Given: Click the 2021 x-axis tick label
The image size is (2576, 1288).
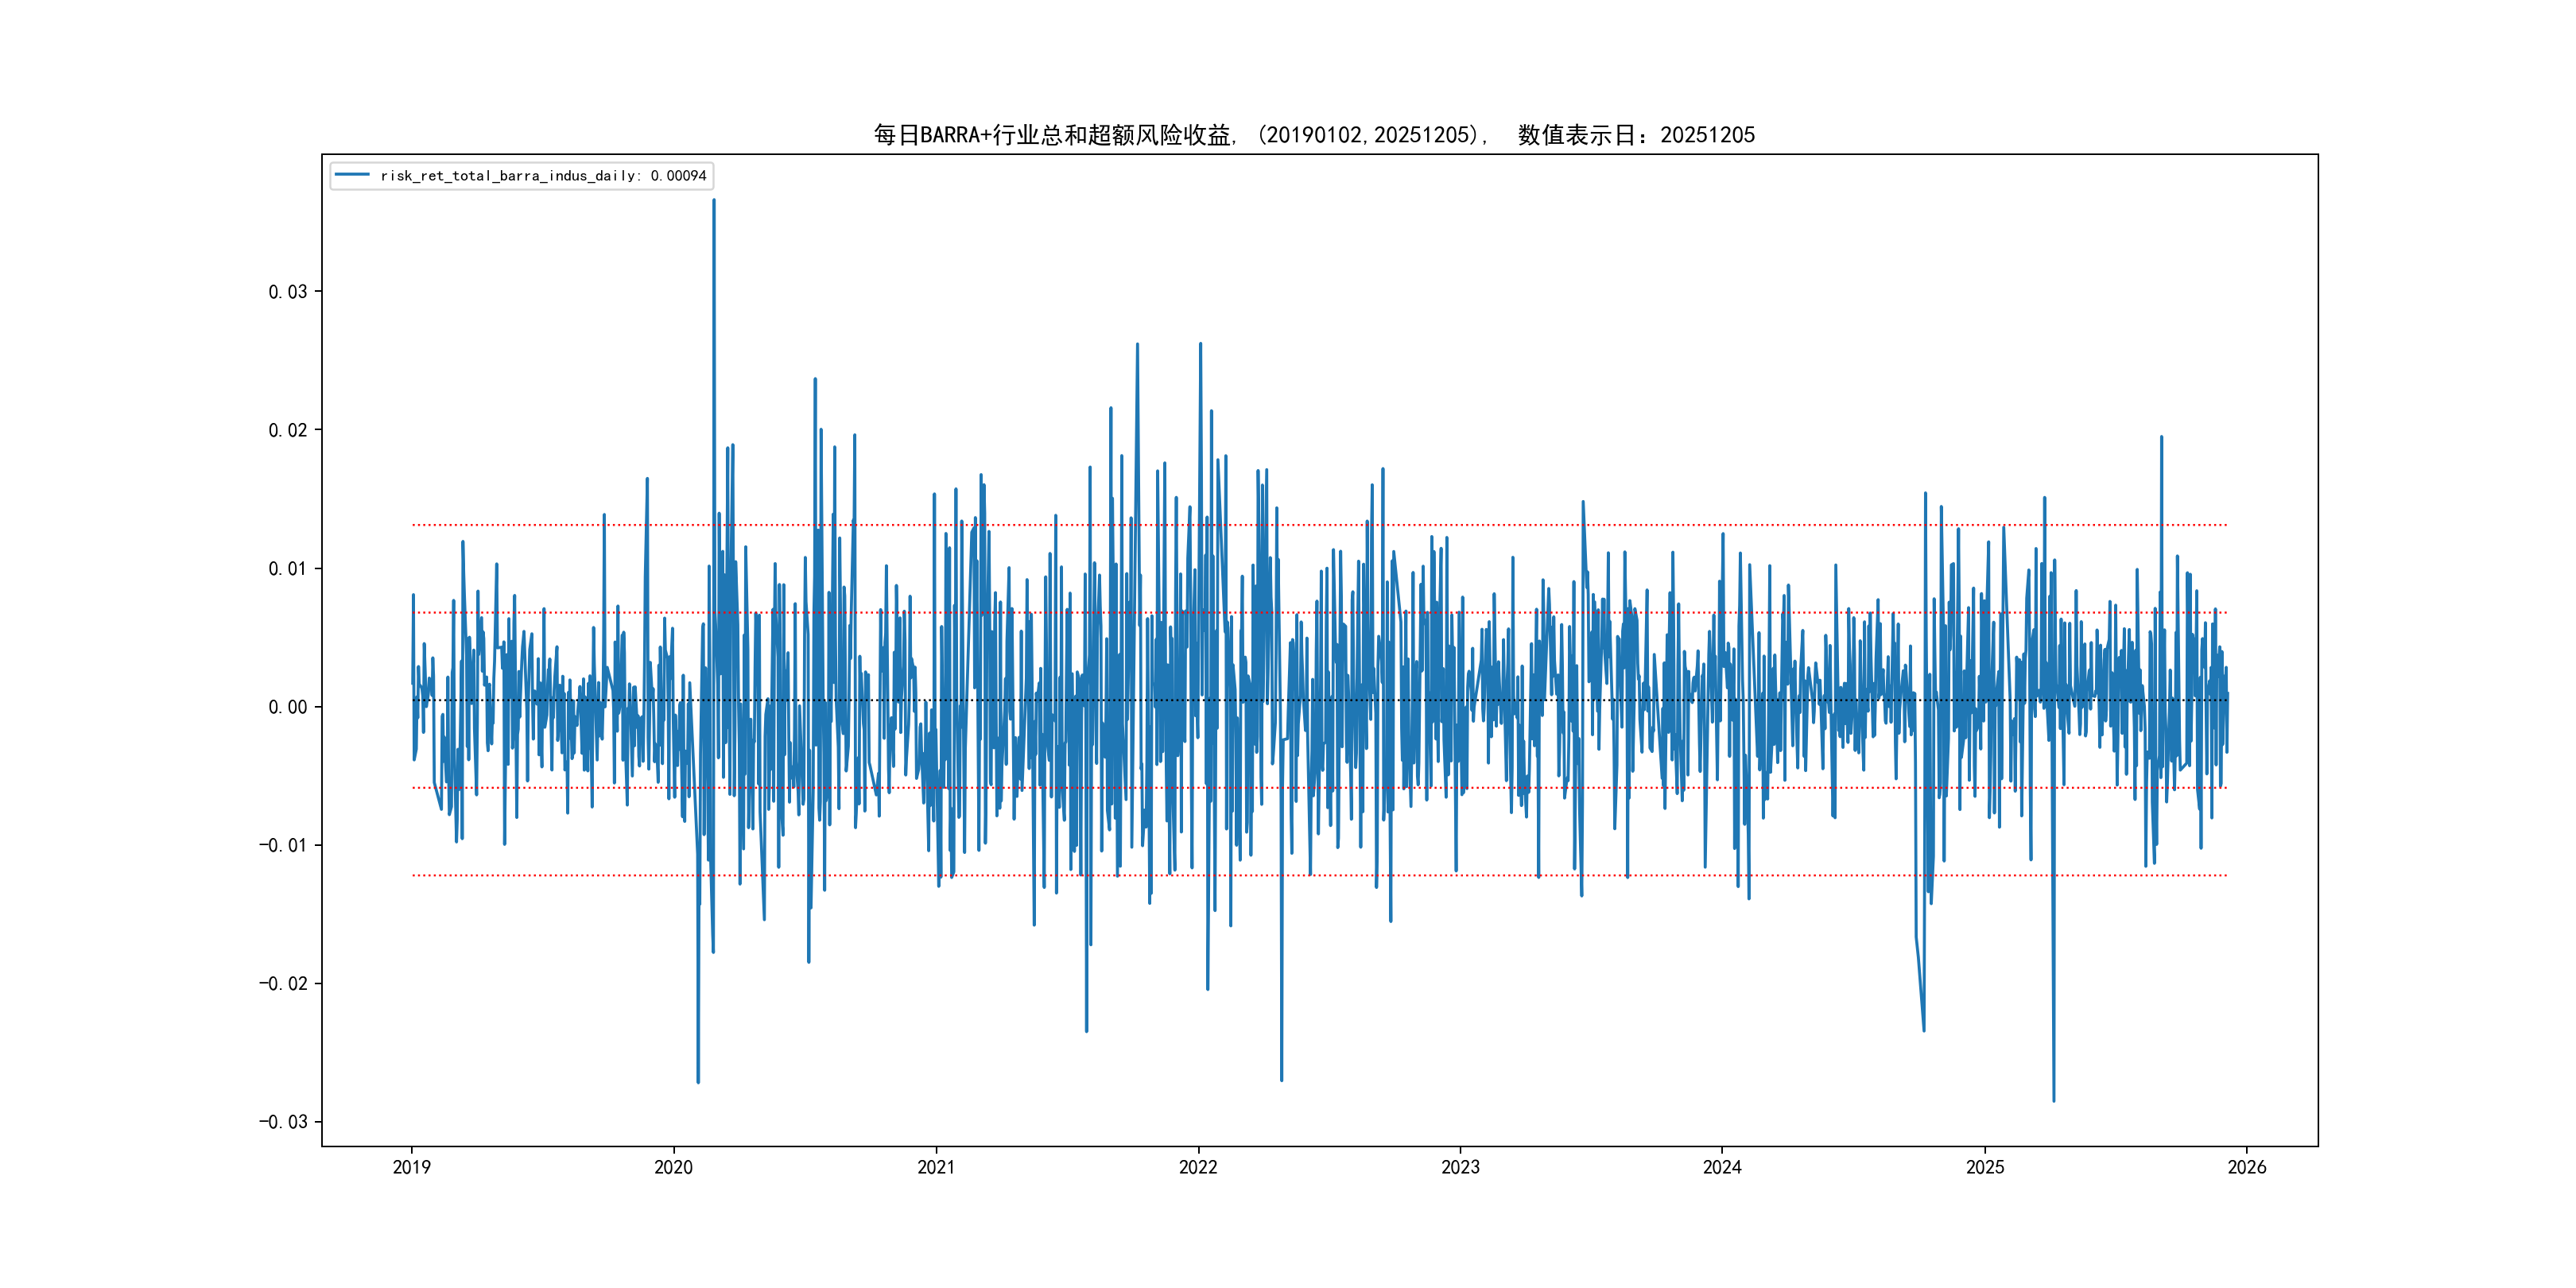Looking at the screenshot, I should (x=936, y=1167).
